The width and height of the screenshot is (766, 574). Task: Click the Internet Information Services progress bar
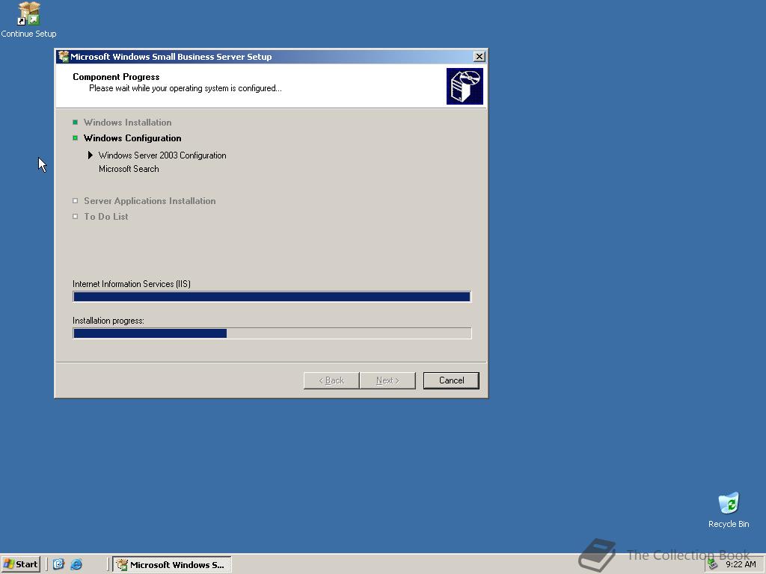tap(272, 296)
